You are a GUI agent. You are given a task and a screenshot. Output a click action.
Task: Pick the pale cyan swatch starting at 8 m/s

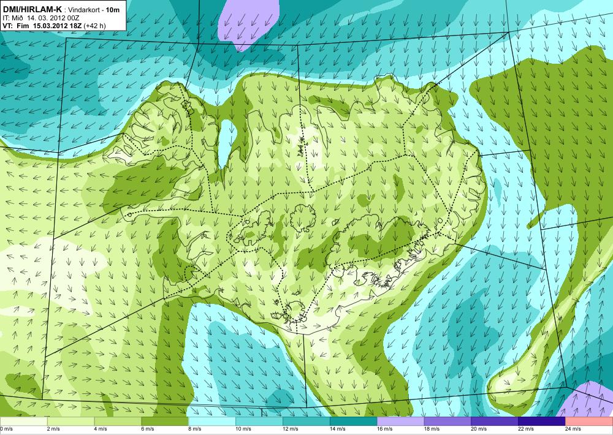click(x=212, y=422)
